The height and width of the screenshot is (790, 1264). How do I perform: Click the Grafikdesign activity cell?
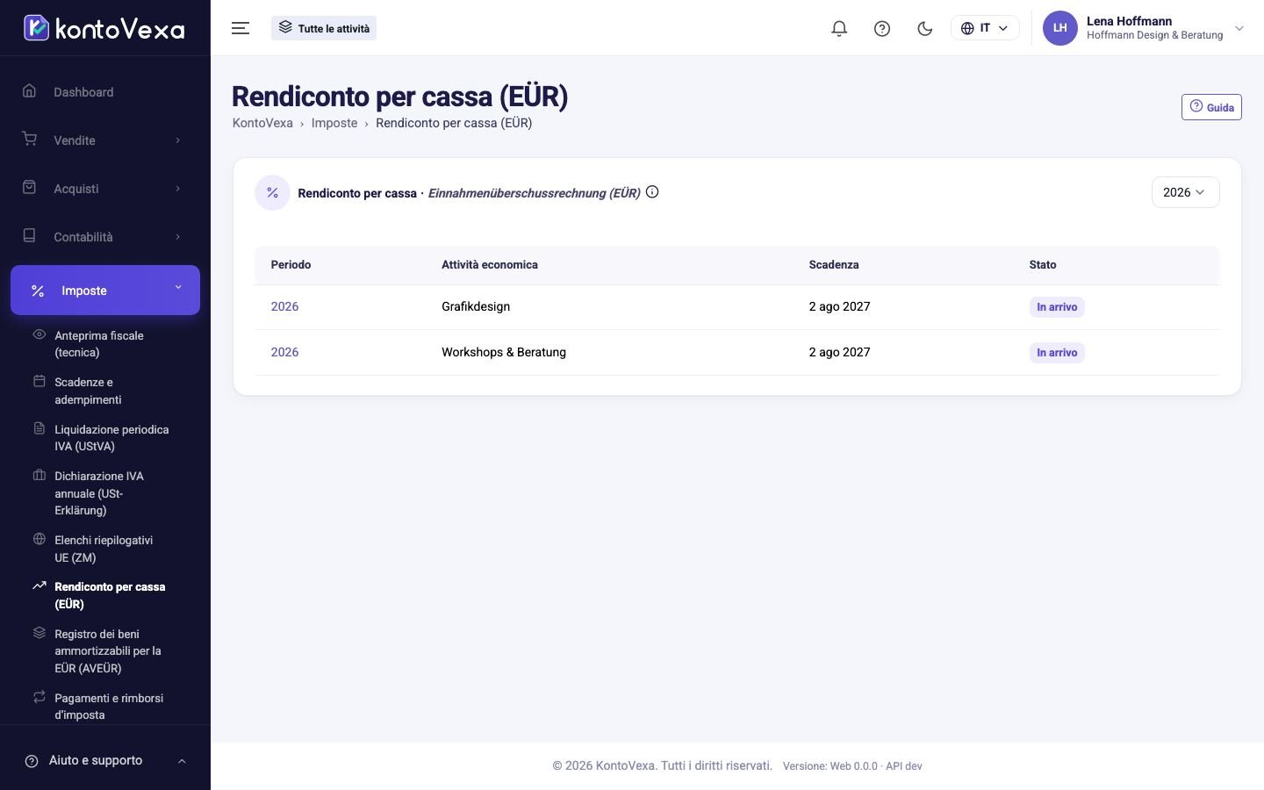(x=476, y=306)
